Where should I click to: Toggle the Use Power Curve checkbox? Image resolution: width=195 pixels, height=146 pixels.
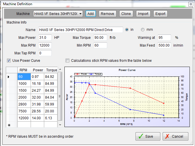9,61
